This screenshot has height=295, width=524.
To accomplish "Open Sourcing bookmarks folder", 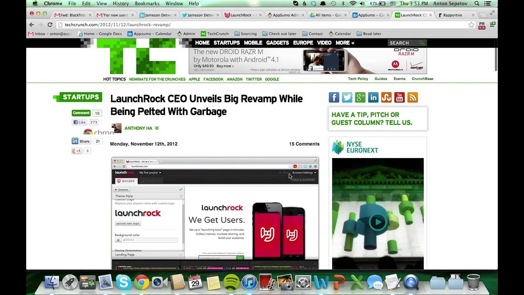I will 246,34.
